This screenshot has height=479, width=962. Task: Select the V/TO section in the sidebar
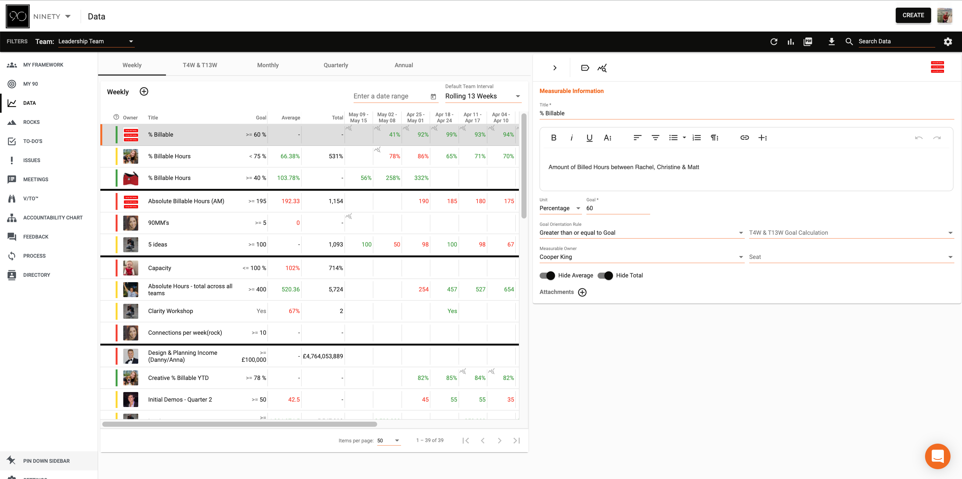tap(31, 198)
